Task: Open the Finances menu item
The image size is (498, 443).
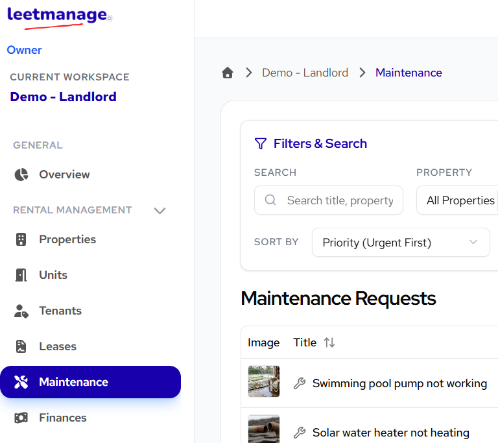Action: pyautogui.click(x=63, y=418)
